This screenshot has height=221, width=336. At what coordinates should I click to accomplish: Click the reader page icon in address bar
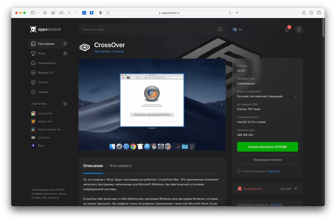coord(108,13)
